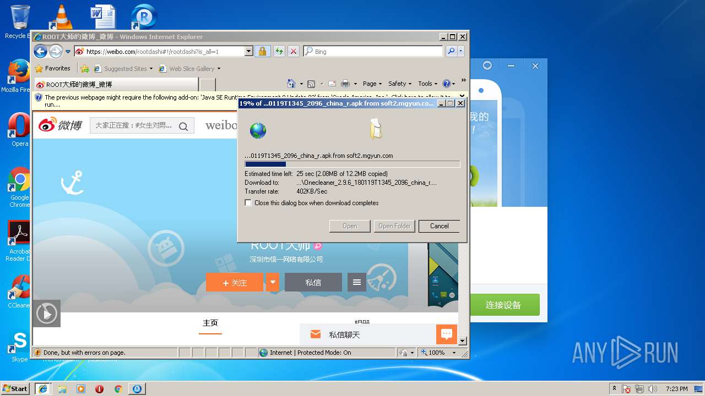
Task: Expand IE command bar overflow chevron
Action: pos(463,80)
